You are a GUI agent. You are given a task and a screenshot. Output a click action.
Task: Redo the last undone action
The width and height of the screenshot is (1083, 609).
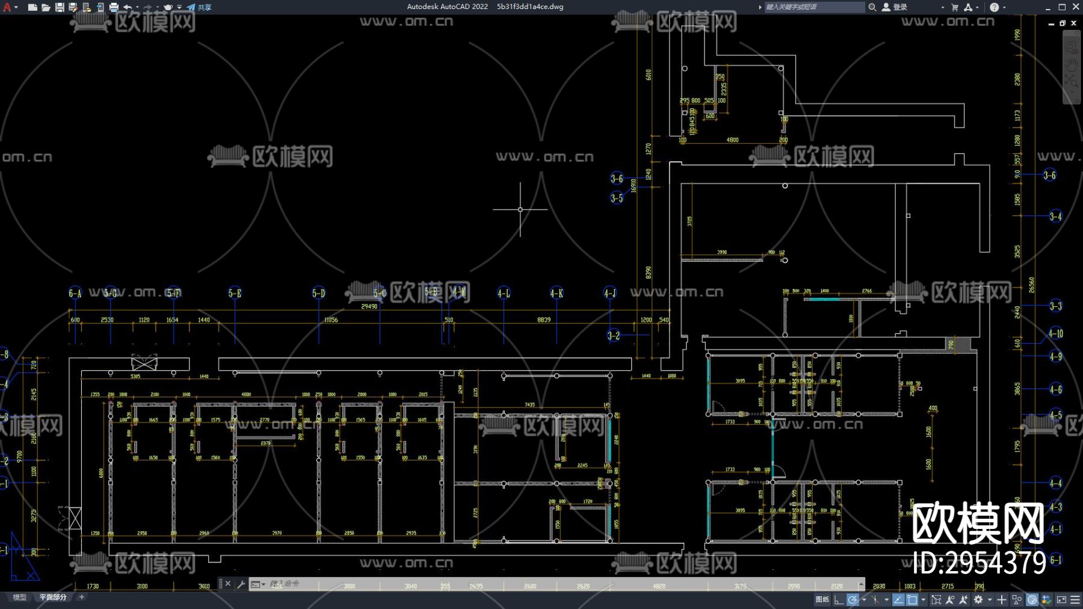[x=147, y=7]
